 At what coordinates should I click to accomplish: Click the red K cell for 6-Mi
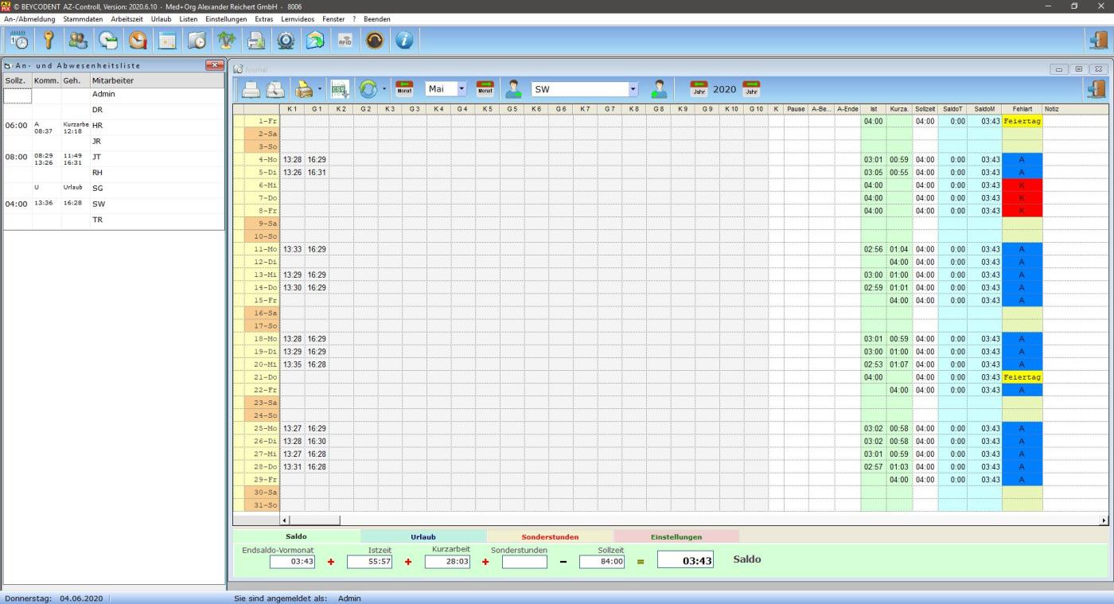1022,185
